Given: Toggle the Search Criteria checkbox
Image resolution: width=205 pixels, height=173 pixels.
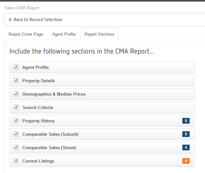Looking at the screenshot, I should point(16,107).
